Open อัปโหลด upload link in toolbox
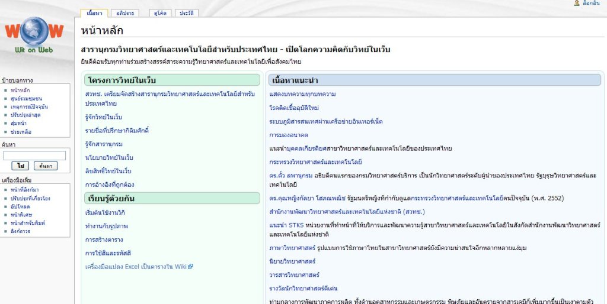 pyautogui.click(x=21, y=206)
